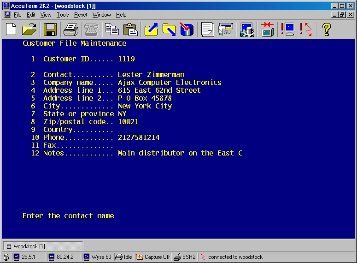Click the 'connected to woodstock' status text
The width and height of the screenshot is (357, 263).
[235, 257]
